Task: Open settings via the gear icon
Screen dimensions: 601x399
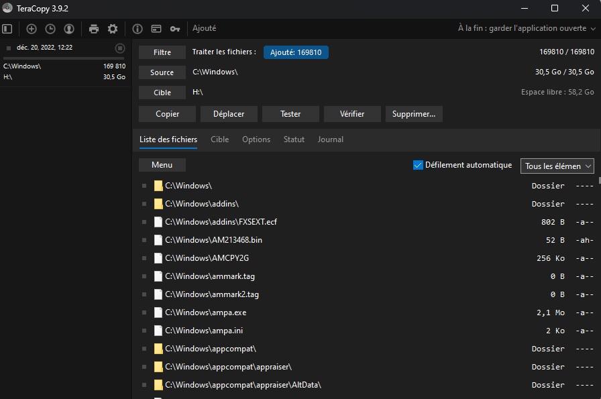Action: [x=113, y=29]
